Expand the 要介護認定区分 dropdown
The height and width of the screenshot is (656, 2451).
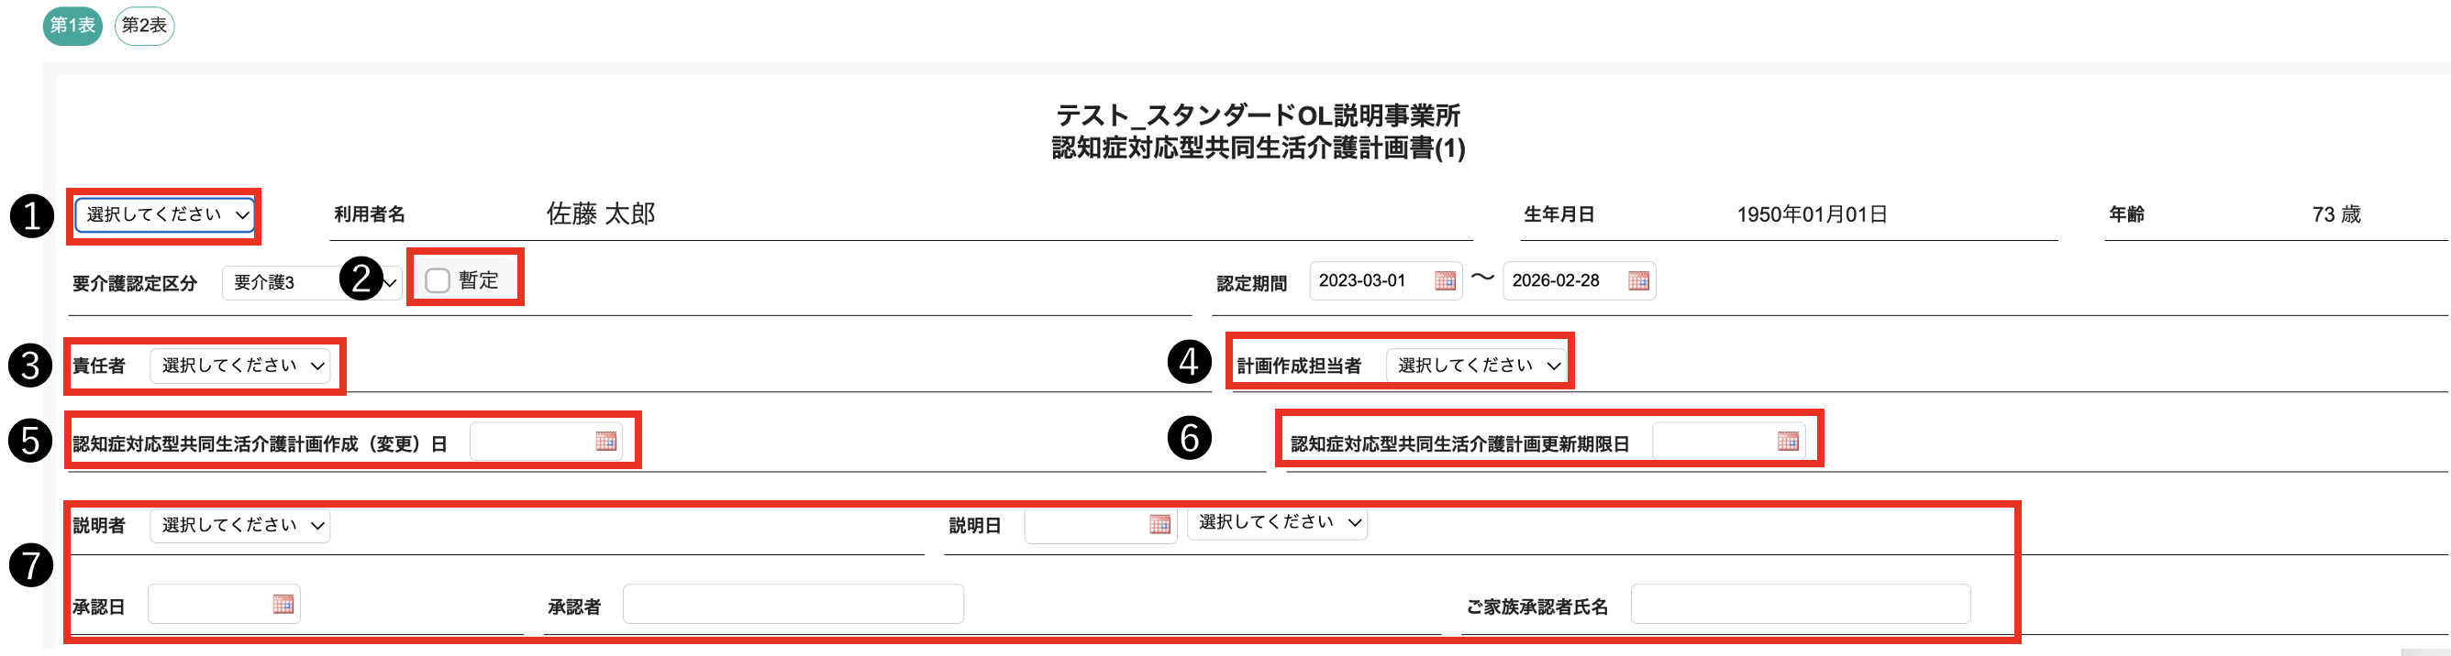285,282
